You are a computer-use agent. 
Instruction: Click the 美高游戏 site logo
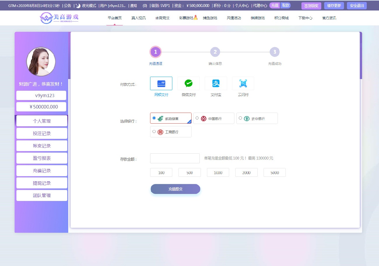58,18
